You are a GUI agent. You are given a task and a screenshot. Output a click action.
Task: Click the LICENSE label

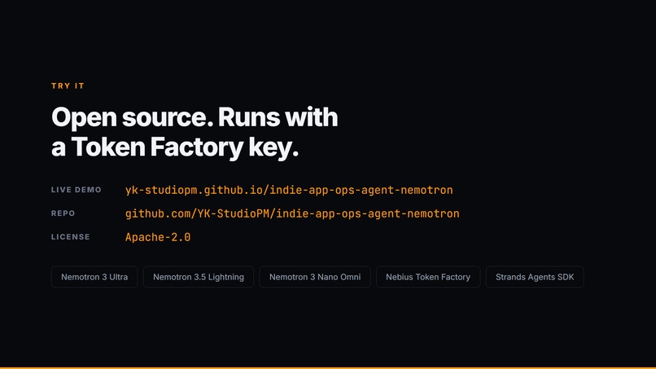click(70, 237)
